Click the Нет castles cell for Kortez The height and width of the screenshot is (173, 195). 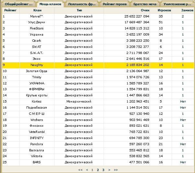tap(183, 102)
